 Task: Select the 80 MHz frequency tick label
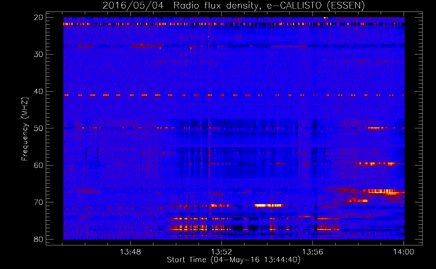click(x=39, y=239)
